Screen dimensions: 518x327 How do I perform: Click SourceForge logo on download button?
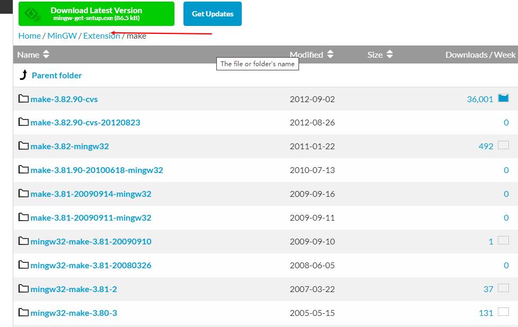click(33, 14)
